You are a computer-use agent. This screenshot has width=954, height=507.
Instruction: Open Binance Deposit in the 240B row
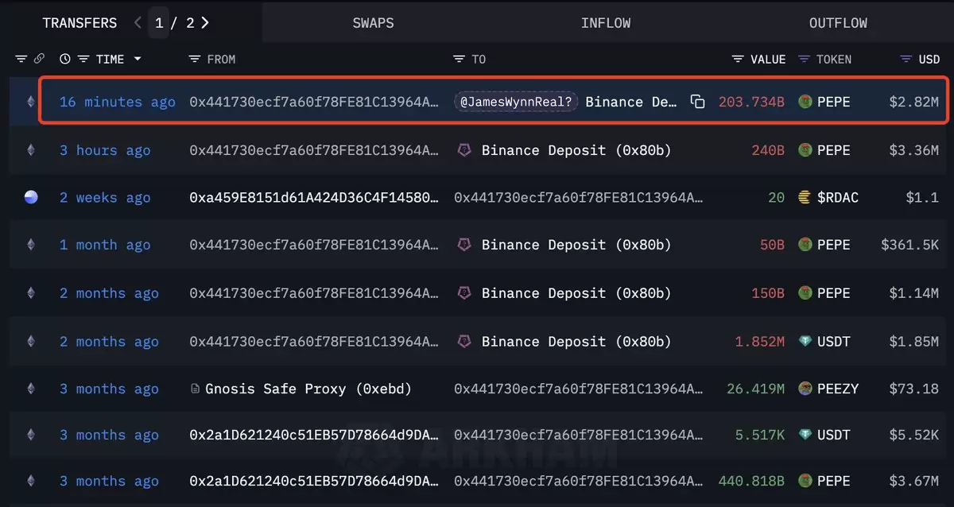[x=576, y=150]
